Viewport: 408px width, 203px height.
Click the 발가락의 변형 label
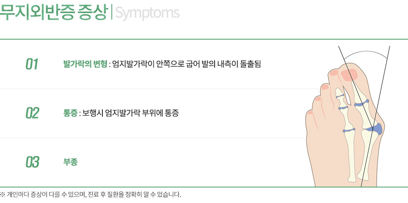[x=85, y=64]
